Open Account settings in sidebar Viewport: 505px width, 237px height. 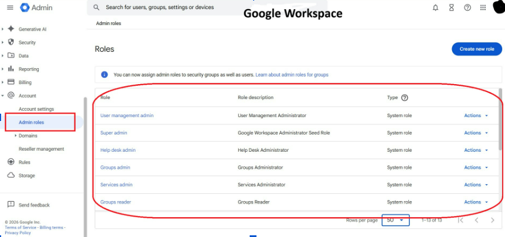[x=36, y=109]
